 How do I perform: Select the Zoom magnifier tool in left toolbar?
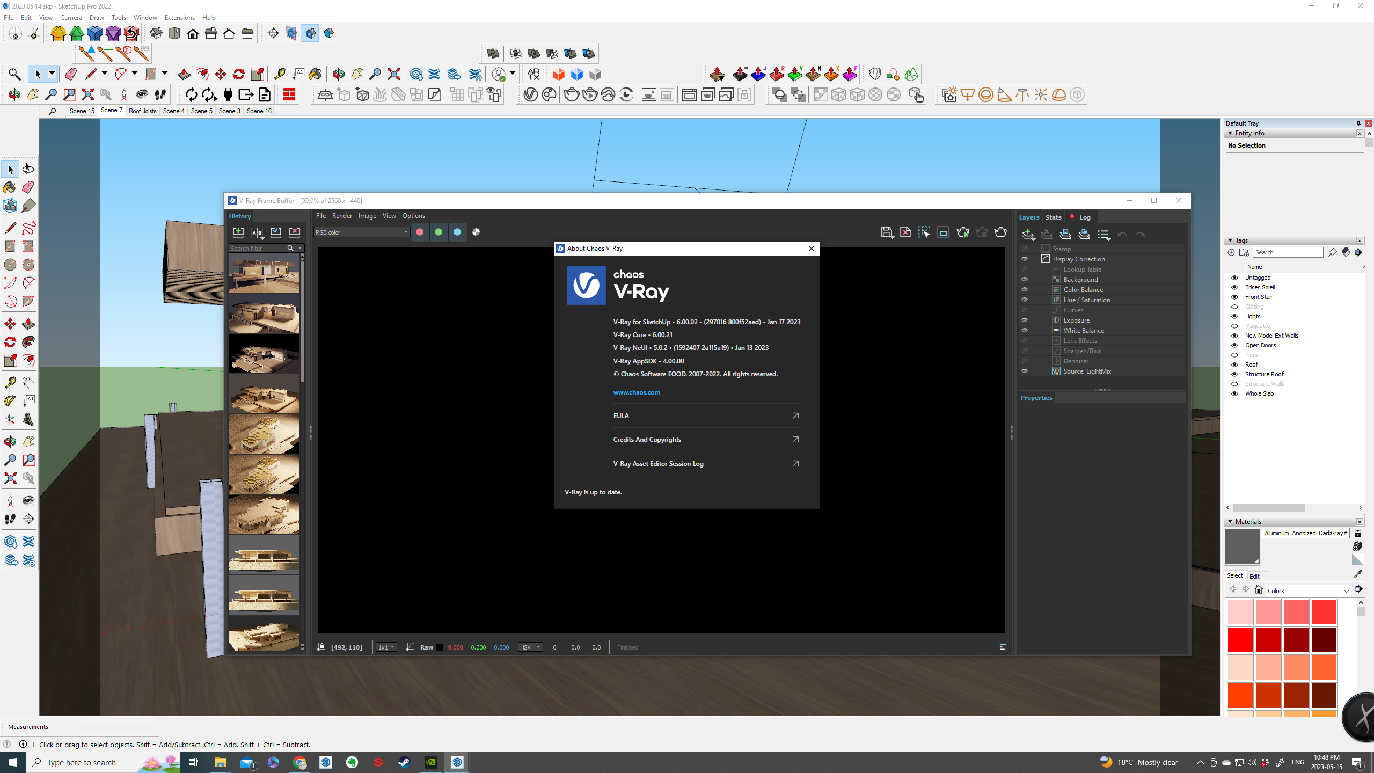[10, 460]
